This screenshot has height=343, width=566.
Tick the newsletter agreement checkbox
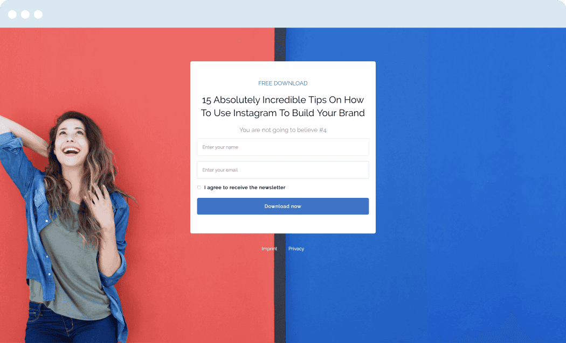click(199, 188)
